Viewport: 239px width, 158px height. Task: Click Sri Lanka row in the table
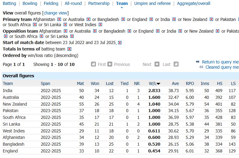pos(120,124)
